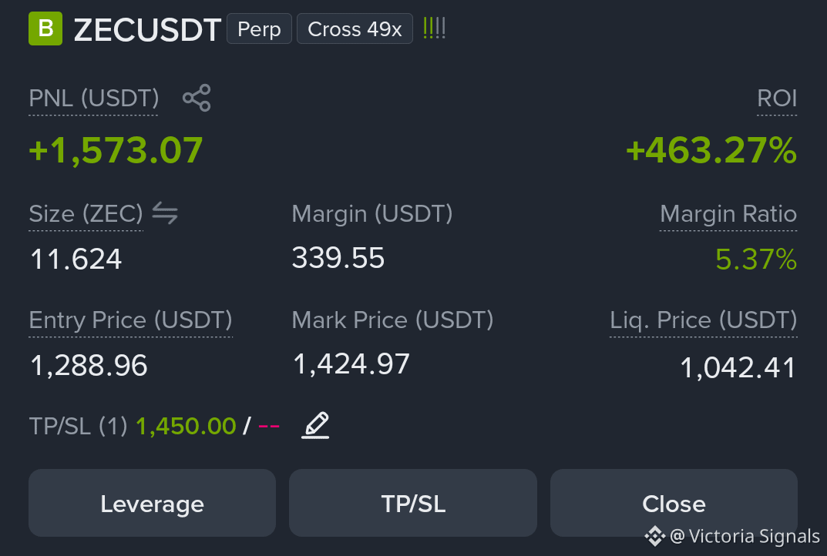Click the PNL share icon
The width and height of the screenshot is (827, 556).
click(197, 98)
